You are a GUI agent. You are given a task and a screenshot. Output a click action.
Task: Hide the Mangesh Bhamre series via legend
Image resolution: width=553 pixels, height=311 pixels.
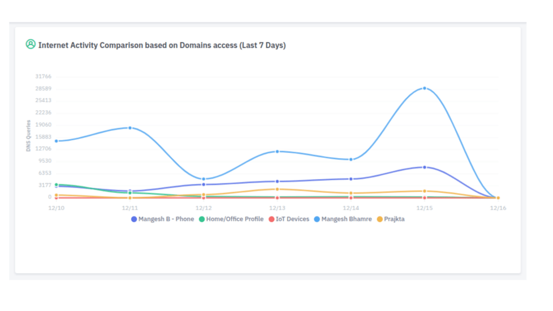(x=346, y=219)
